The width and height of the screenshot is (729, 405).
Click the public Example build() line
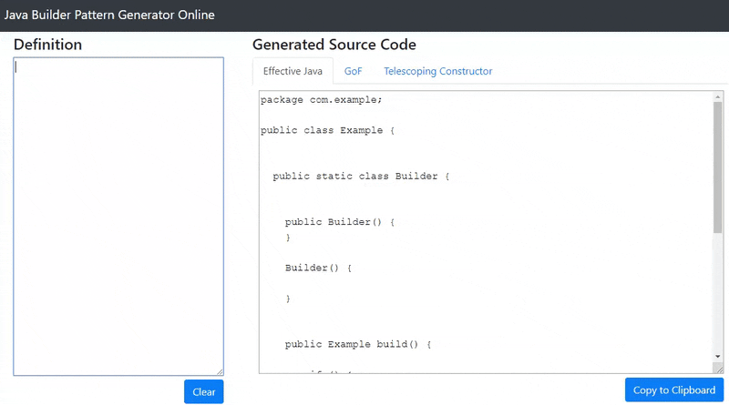tap(357, 345)
